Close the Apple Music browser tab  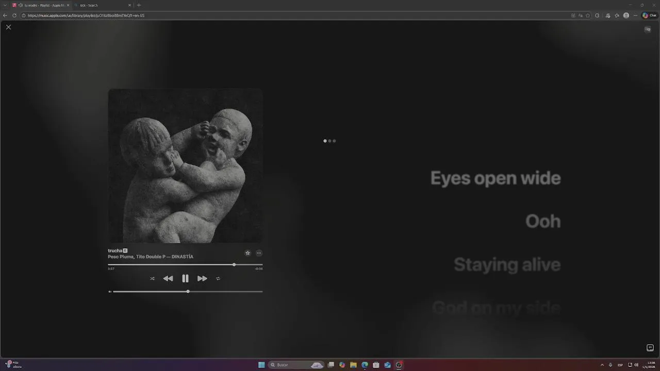[68, 5]
